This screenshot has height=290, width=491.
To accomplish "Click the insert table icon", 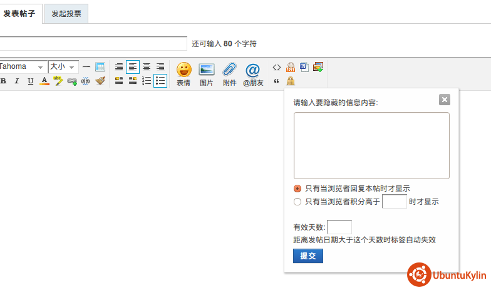I will tap(100, 66).
